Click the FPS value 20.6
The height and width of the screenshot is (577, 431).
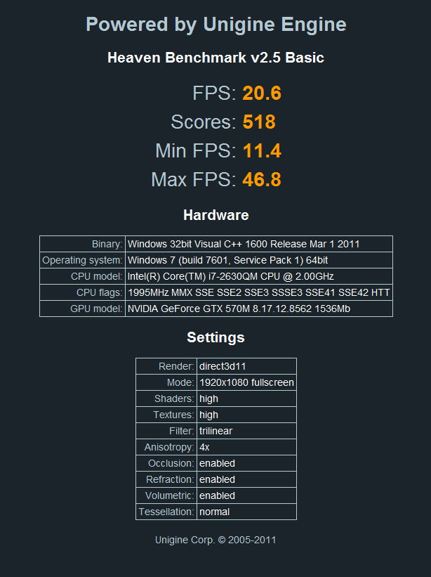pos(262,93)
